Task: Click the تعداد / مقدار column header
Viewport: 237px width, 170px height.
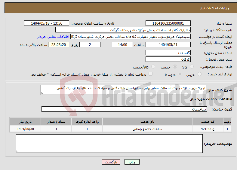Action: 56,122
